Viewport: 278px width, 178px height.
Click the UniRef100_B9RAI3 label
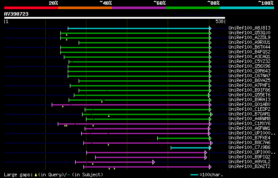(249, 100)
